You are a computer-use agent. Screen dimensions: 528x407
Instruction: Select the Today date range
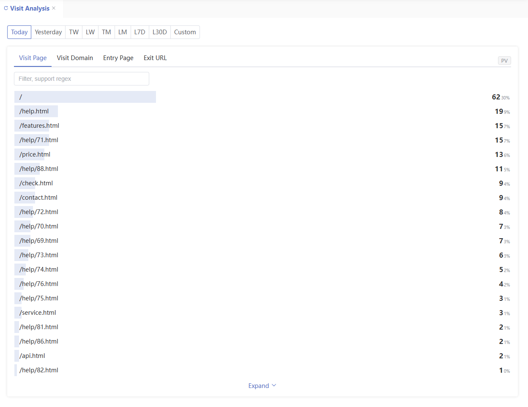point(19,32)
